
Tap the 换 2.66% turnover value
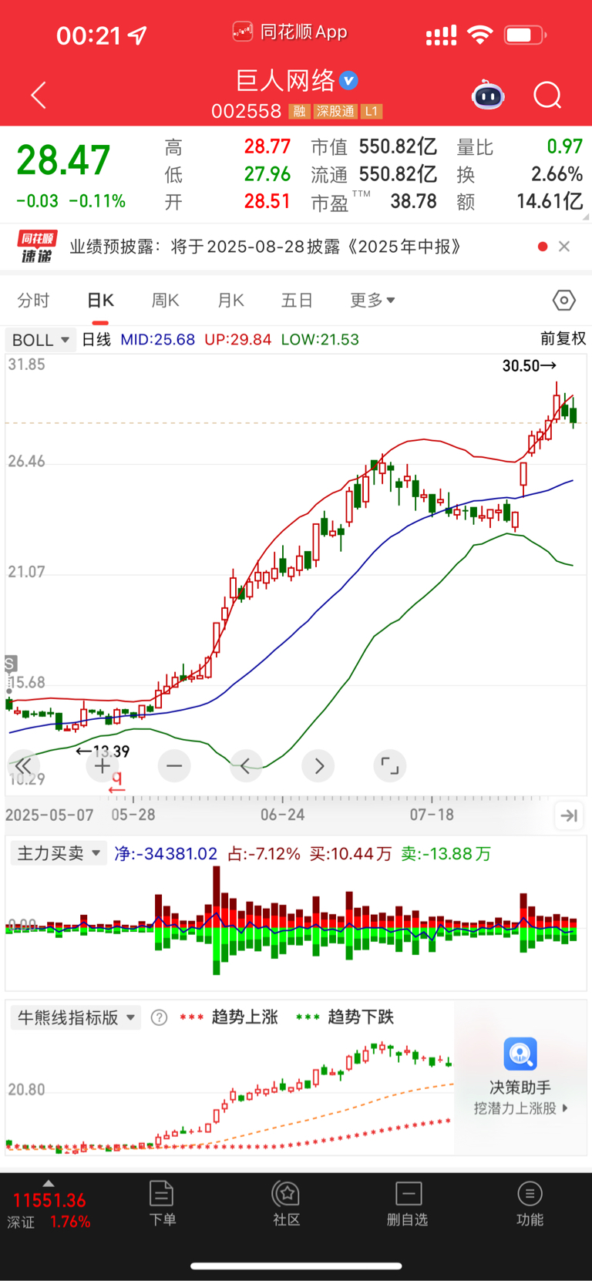[520, 174]
